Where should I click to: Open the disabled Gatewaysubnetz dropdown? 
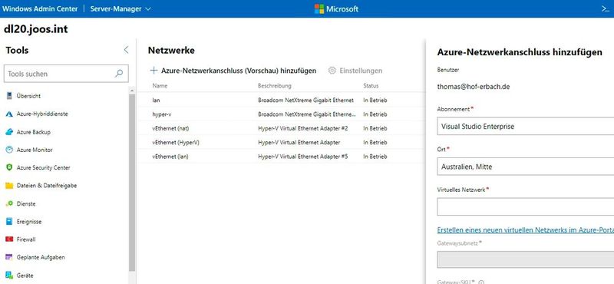tap(526, 259)
